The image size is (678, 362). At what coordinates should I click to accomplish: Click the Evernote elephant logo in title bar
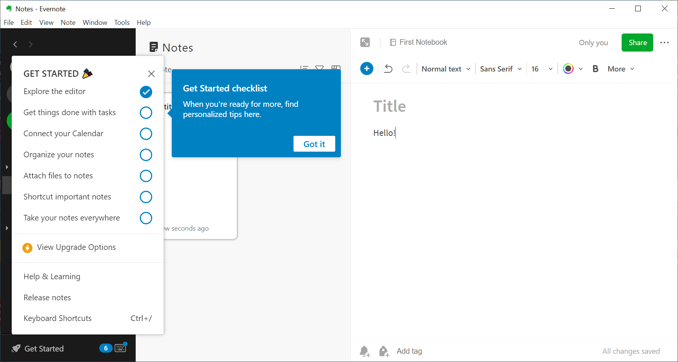coord(9,8)
